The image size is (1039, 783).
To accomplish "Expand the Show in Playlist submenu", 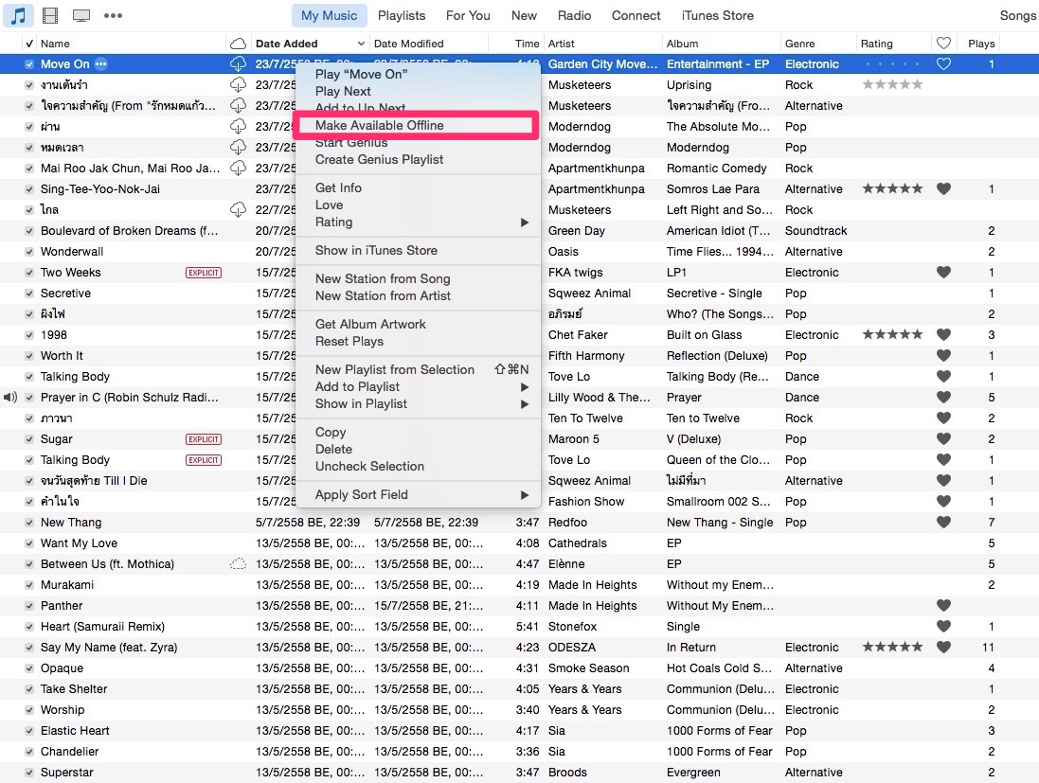I will point(524,404).
